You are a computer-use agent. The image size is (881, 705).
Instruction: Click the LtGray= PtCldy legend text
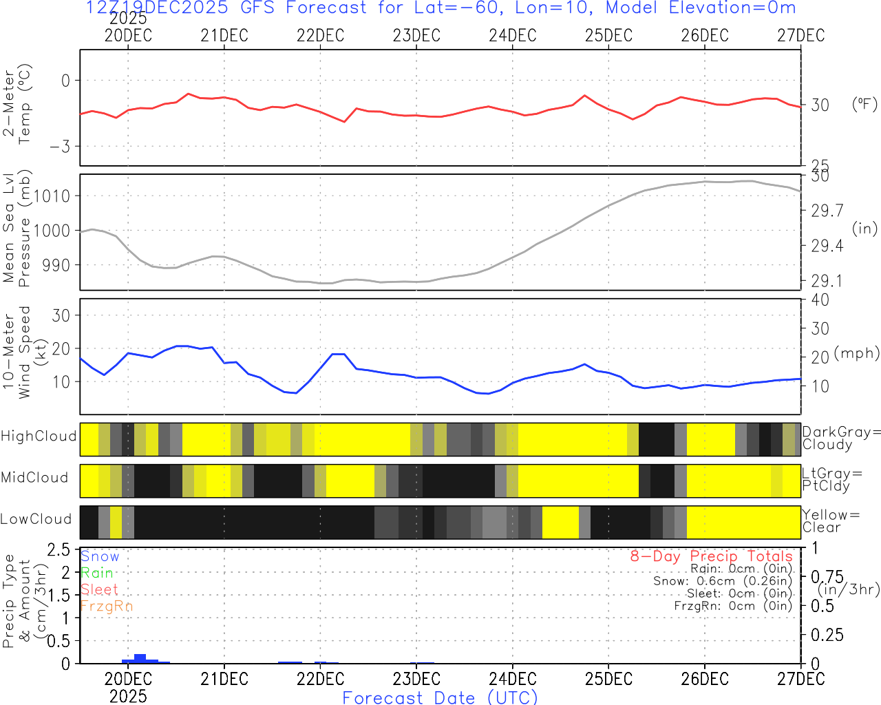coord(831,480)
